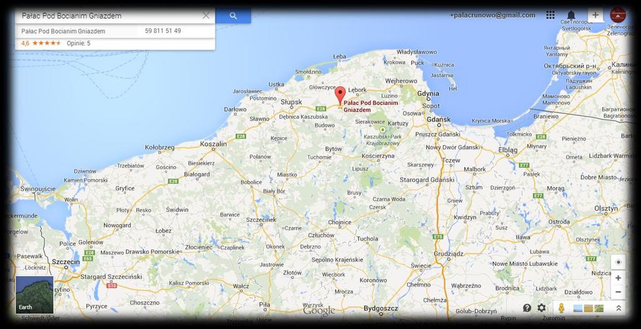Screen dimensions: 641x329
Task: Click the Łeba town label
Action: tap(339, 56)
